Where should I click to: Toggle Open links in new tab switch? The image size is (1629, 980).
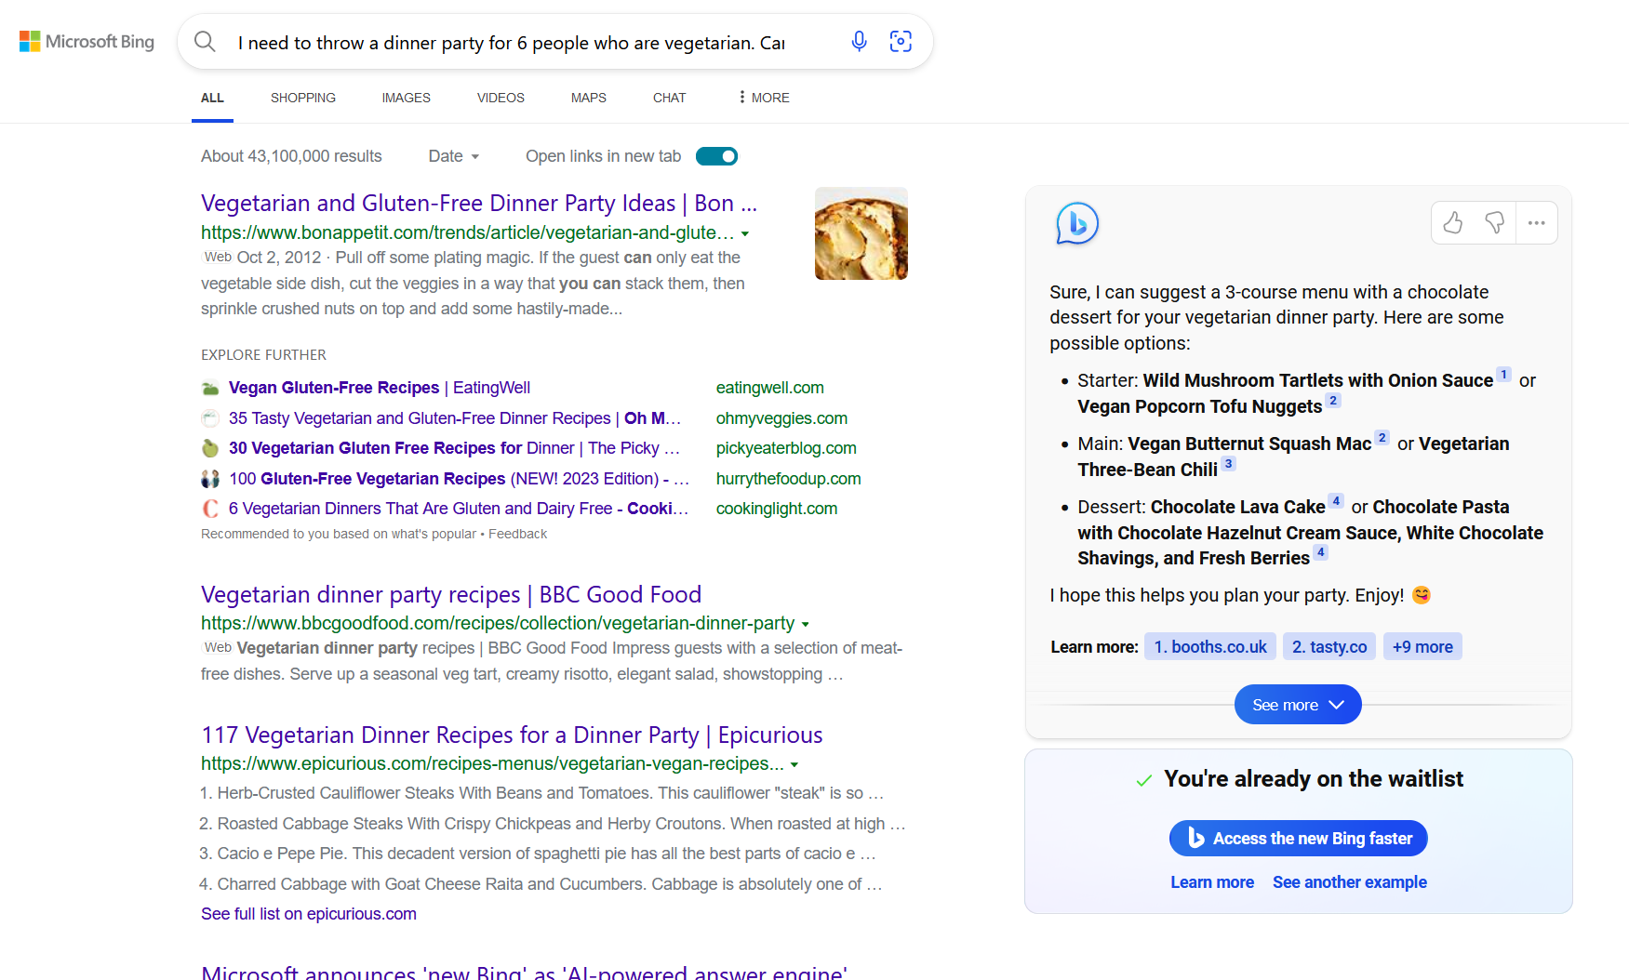click(716, 156)
